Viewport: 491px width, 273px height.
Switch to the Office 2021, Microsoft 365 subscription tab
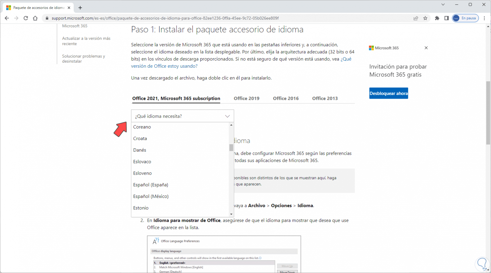176,98
